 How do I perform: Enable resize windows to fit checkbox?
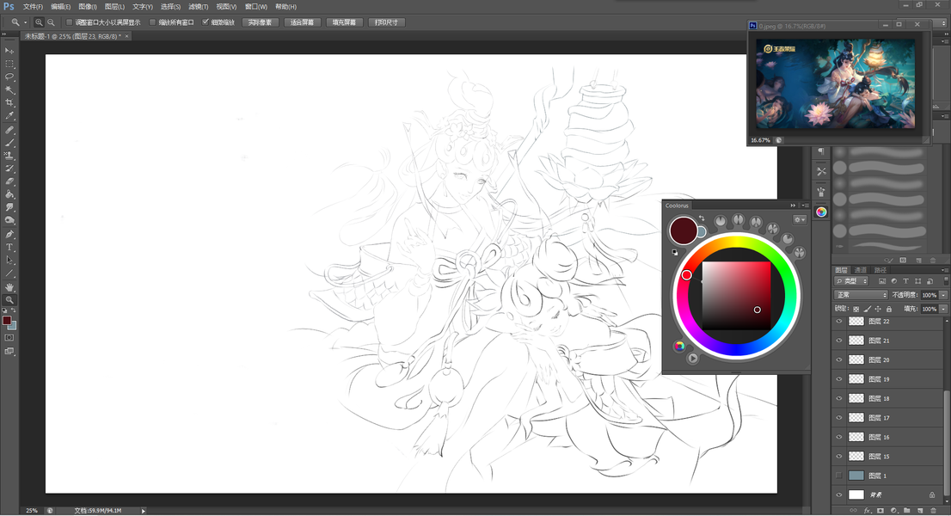69,22
